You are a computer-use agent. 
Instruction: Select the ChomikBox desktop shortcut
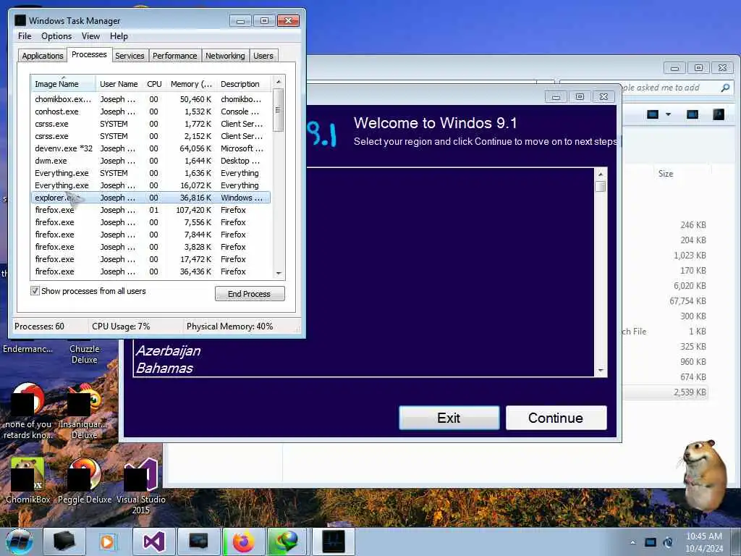pyautogui.click(x=28, y=481)
